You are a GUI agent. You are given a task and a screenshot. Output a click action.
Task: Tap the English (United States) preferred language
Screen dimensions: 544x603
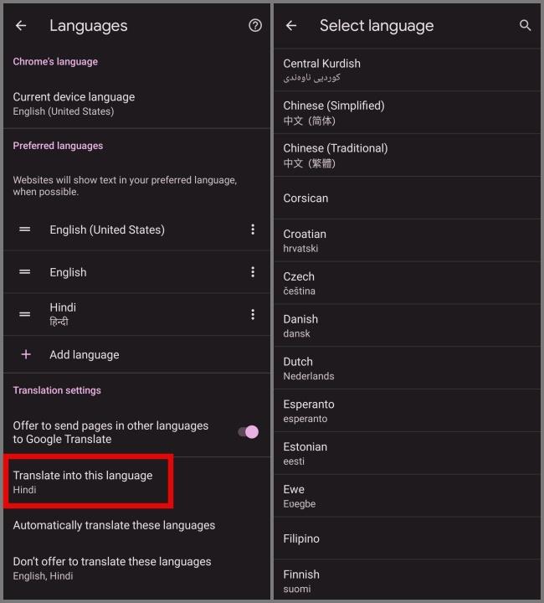point(136,229)
